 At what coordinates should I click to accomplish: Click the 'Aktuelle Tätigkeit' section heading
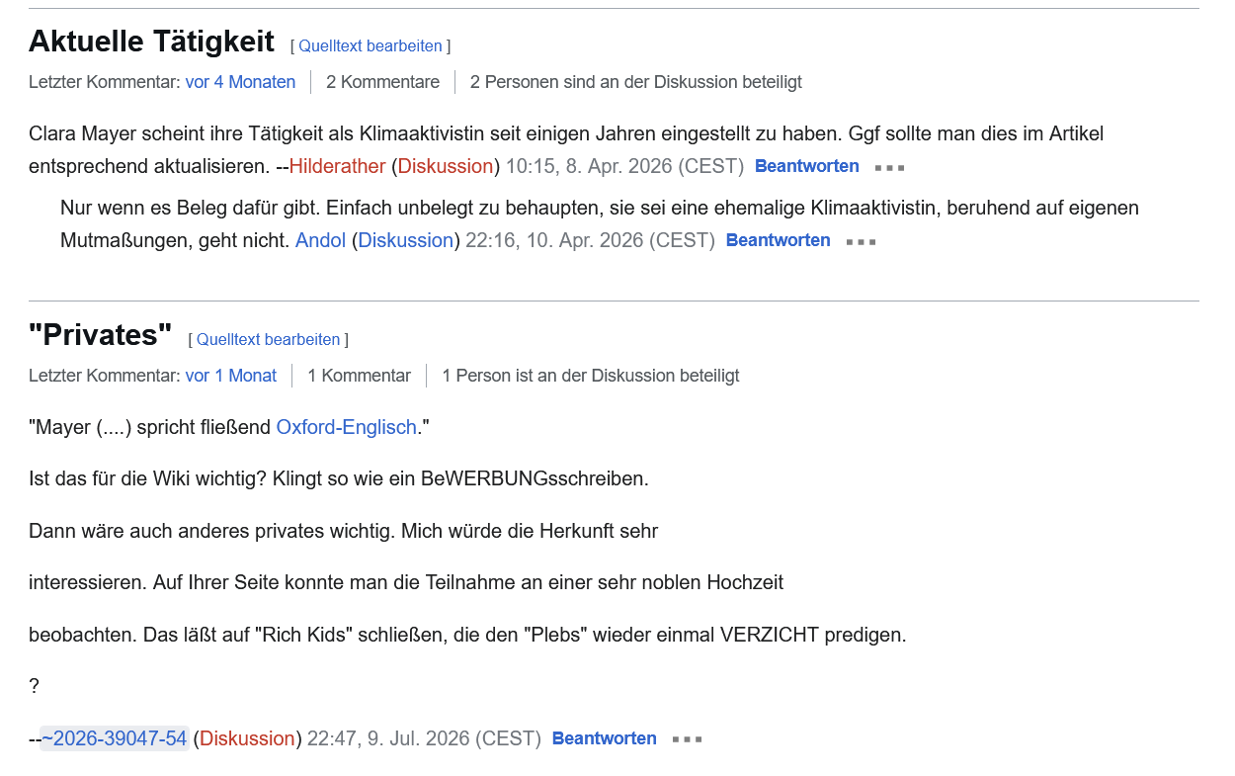point(151,42)
